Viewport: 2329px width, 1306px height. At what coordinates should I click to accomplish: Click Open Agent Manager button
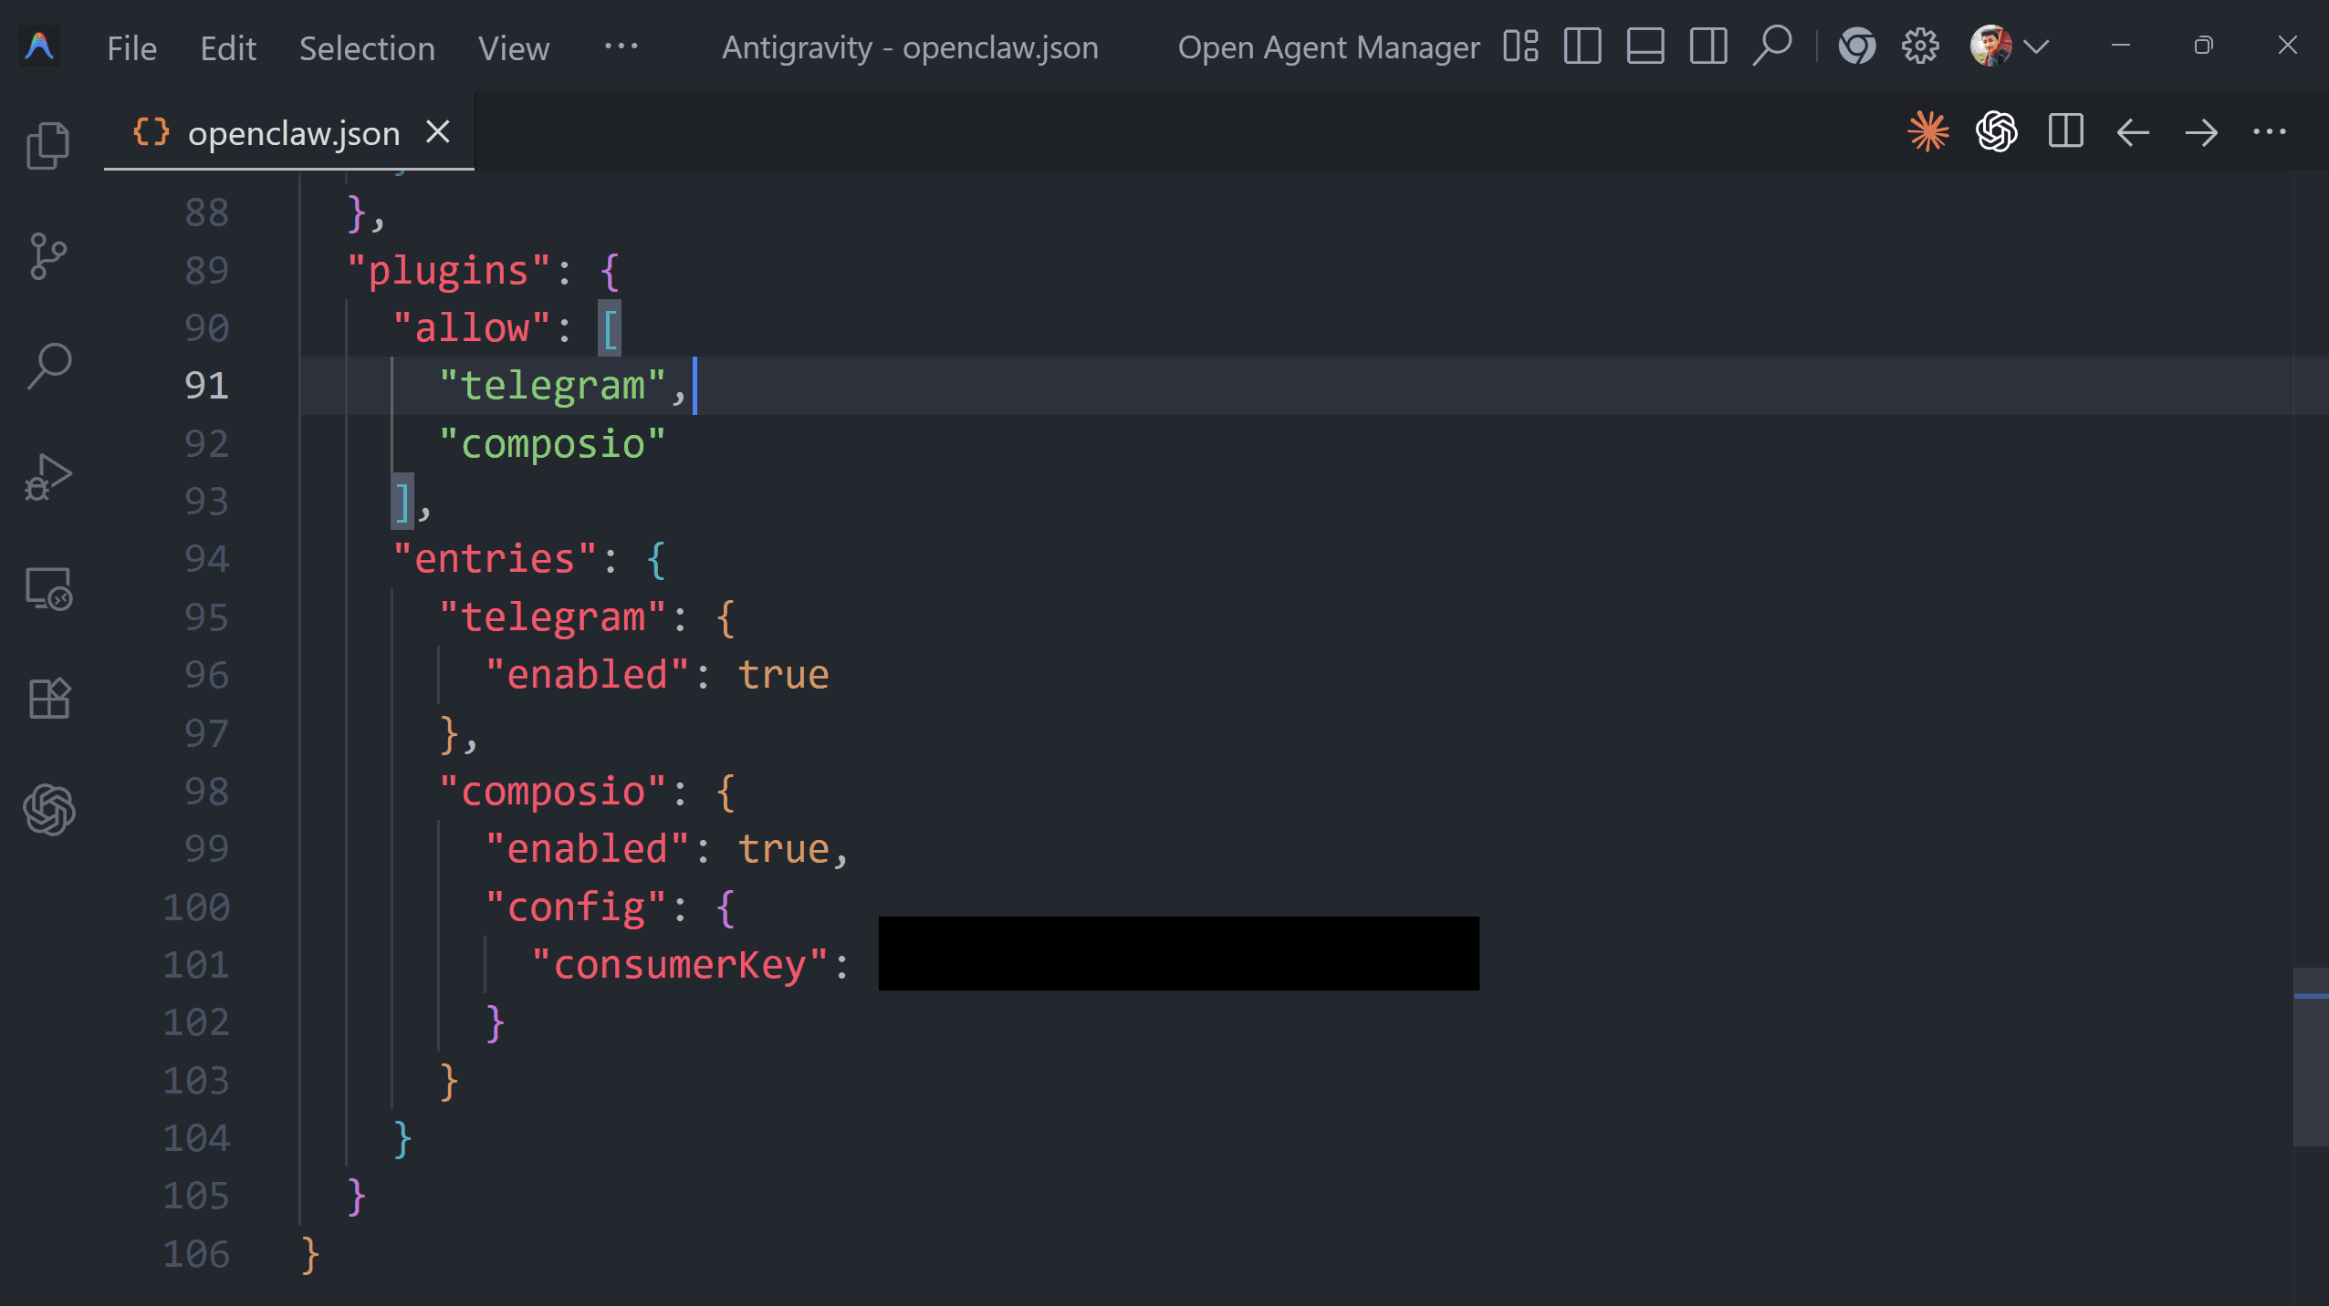point(1328,47)
